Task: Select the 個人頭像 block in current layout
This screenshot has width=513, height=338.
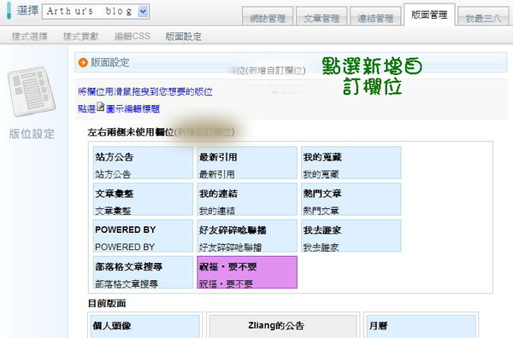Action: 145,326
